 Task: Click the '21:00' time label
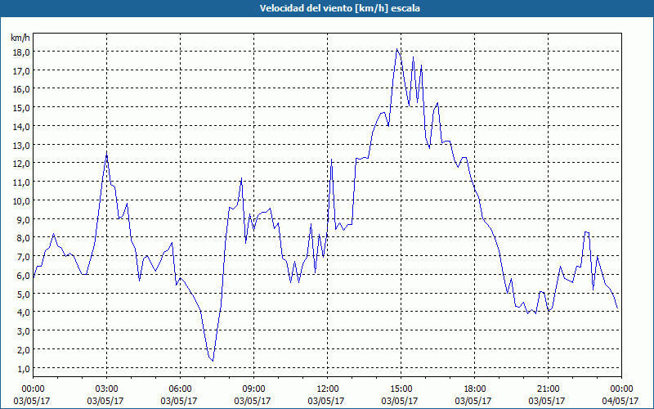[x=548, y=389]
